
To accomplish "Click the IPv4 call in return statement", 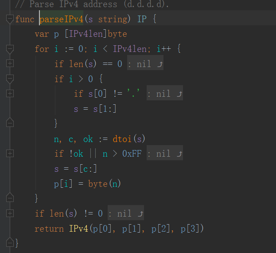I will point(78,229).
